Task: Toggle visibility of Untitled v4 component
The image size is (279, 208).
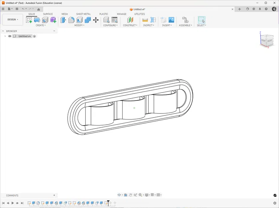Action: point(10,36)
